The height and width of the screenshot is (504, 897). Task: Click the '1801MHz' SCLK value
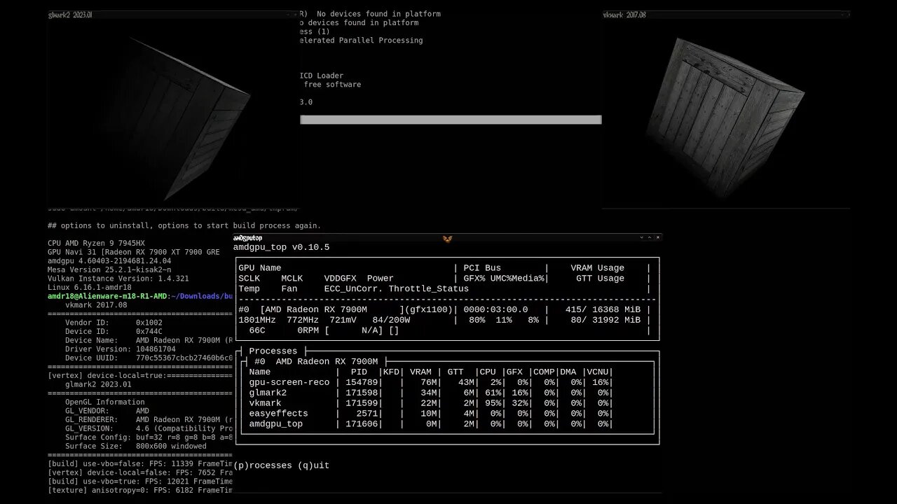click(x=257, y=320)
